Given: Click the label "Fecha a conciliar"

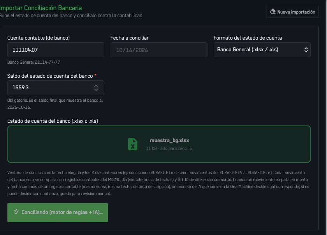Looking at the screenshot, I should tap(130, 38).
